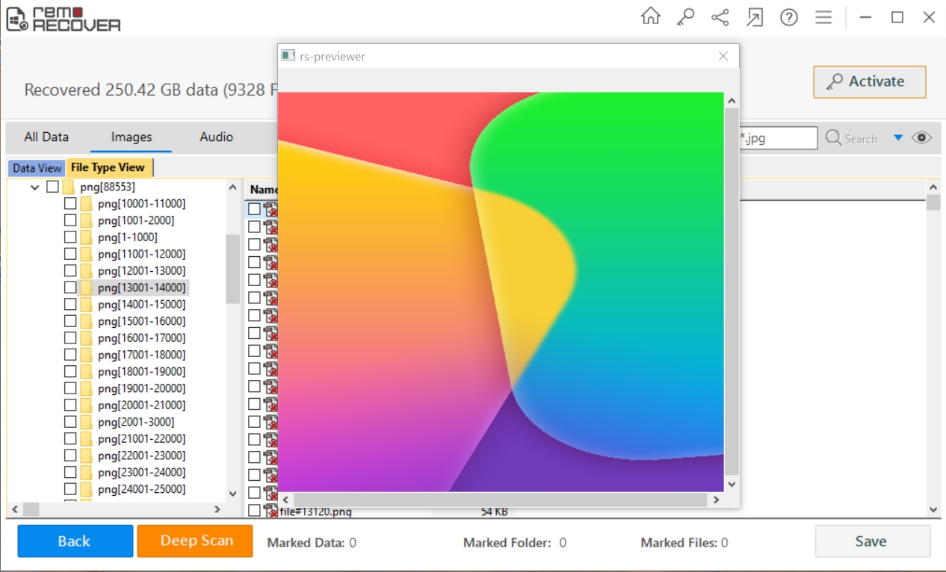Image resolution: width=946 pixels, height=572 pixels.
Task: Click the Name column header
Action: [263, 190]
